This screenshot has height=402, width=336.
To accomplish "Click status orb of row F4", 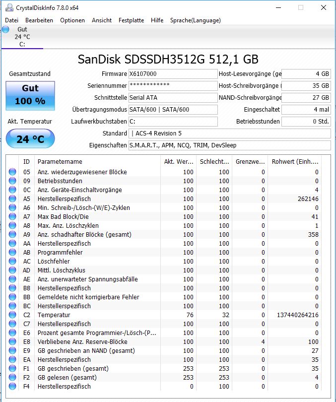I will pos(12,386).
